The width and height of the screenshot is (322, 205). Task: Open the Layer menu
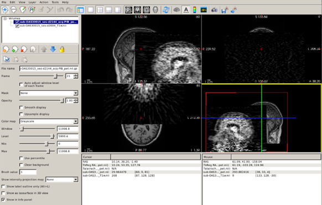[x=32, y=2]
